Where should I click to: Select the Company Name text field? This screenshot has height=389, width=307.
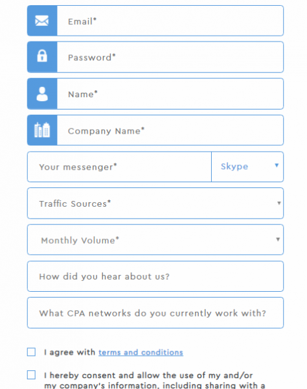170,130
